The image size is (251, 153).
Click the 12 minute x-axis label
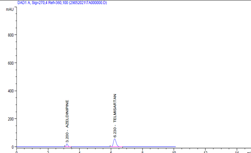[205, 152]
